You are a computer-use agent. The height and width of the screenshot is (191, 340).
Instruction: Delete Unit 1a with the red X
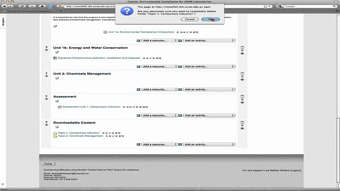click(x=191, y=32)
